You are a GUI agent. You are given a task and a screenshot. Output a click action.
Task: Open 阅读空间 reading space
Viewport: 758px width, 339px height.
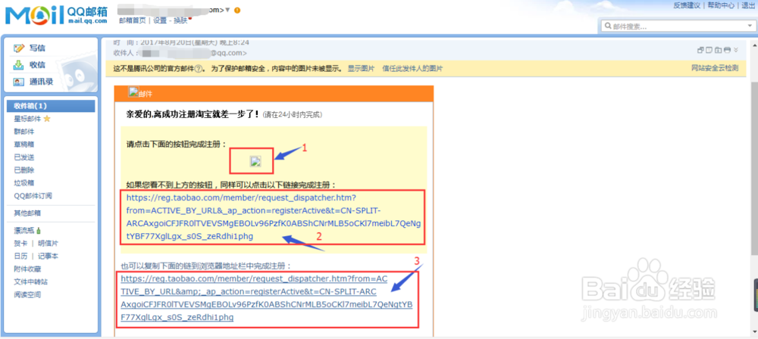coord(27,294)
